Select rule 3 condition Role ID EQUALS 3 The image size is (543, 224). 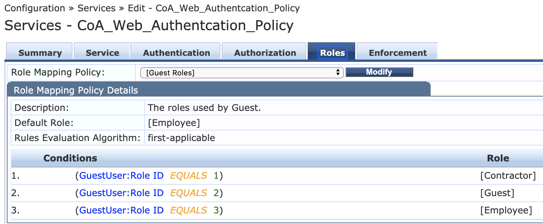click(x=149, y=210)
